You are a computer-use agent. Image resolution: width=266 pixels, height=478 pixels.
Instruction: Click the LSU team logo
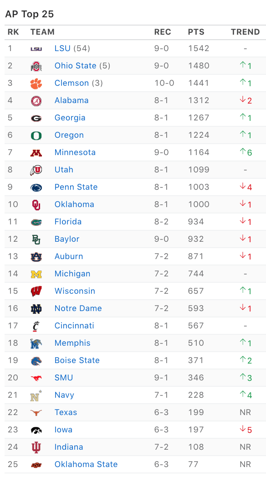tap(36, 49)
